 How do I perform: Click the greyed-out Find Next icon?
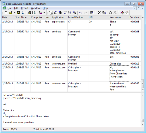click(115, 13)
